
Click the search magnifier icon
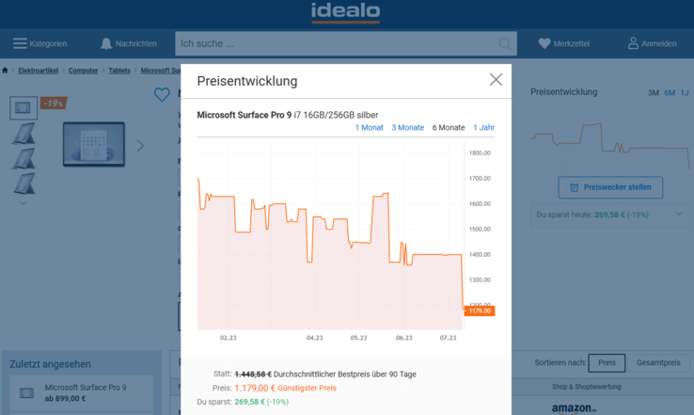(505, 43)
